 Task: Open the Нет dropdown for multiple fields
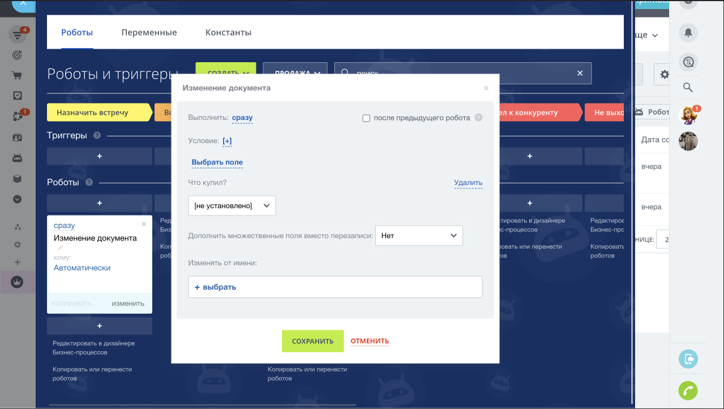[419, 235]
